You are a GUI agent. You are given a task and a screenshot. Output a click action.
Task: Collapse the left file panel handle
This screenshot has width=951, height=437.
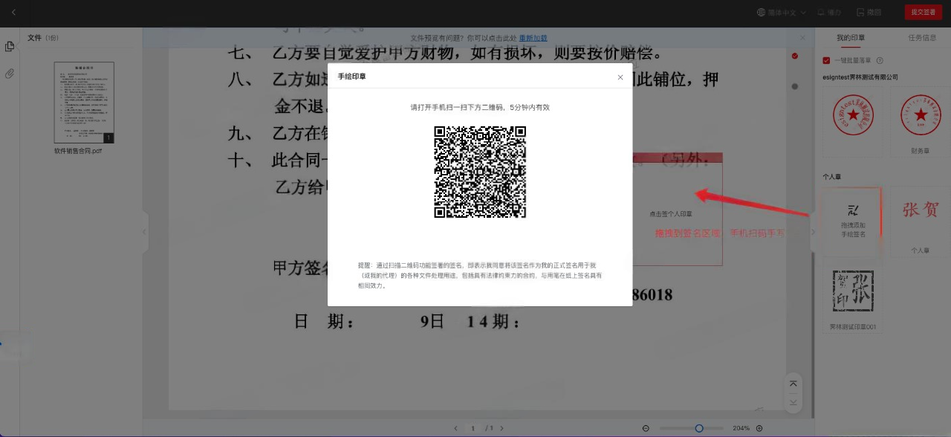click(145, 232)
